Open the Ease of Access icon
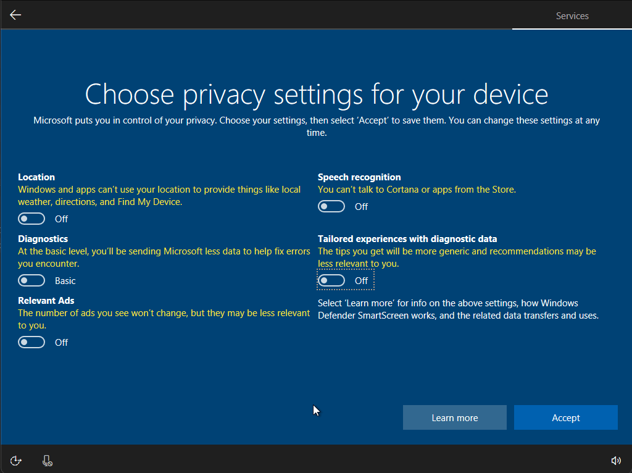This screenshot has width=632, height=473. 16,460
